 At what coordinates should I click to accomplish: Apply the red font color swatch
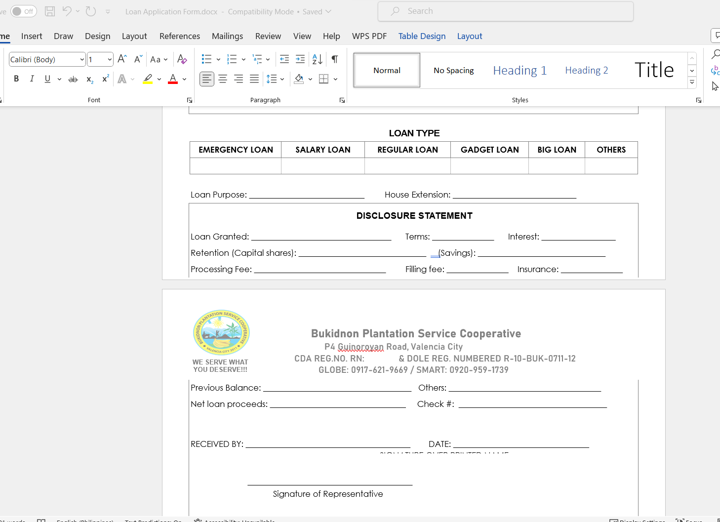coord(173,79)
